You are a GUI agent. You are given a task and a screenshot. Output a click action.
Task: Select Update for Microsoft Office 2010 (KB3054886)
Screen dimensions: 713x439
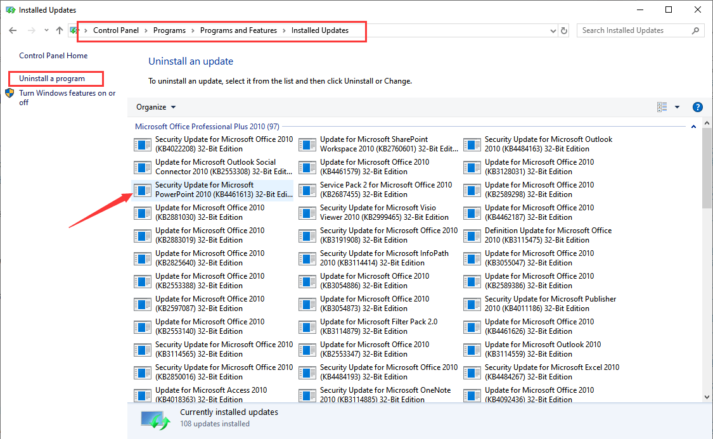[377, 281]
